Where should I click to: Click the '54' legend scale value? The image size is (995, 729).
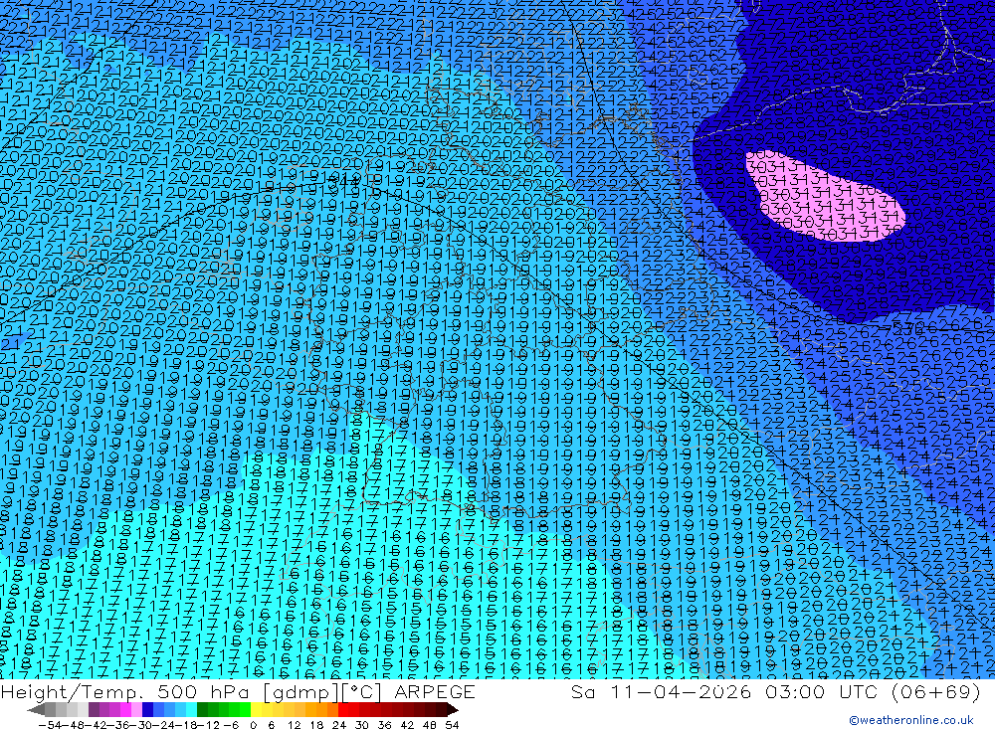coord(452,725)
